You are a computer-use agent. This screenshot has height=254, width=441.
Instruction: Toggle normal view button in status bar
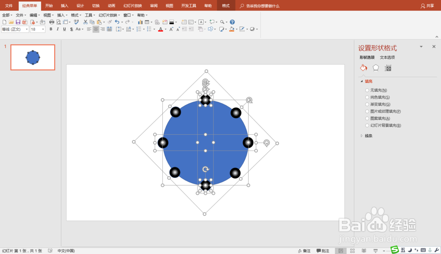[x=341, y=250]
